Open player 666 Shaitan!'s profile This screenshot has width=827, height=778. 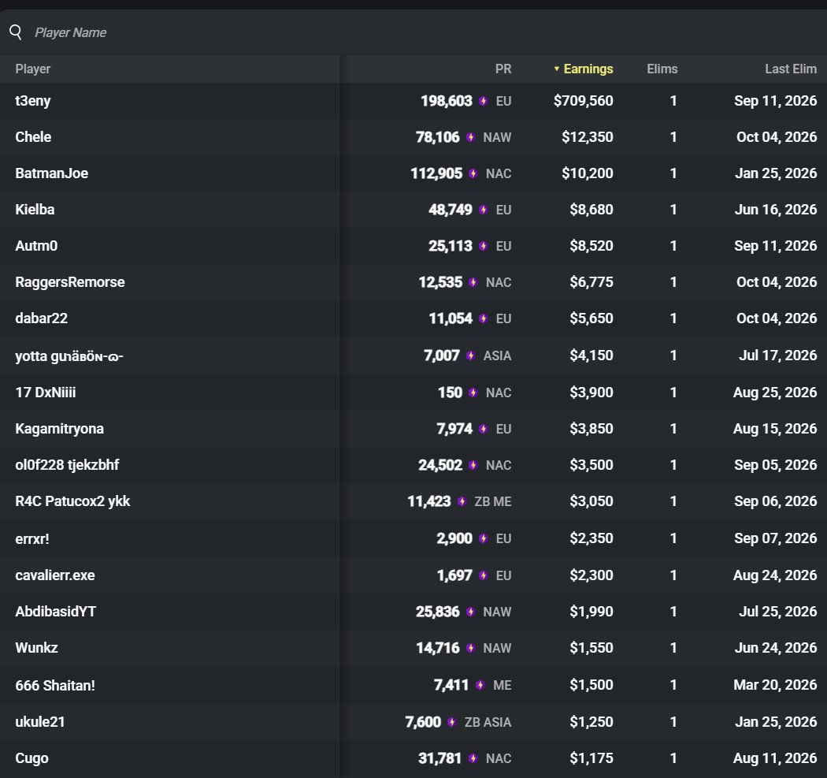point(55,686)
